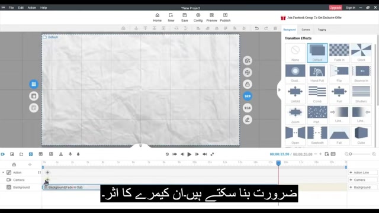Add a new Action Line
The width and height of the screenshot is (379, 213).
[362, 172]
